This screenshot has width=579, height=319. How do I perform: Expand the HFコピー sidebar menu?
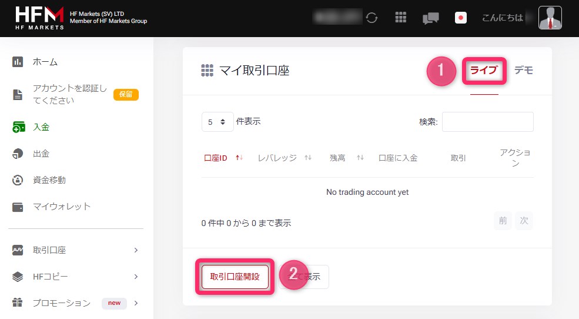[76, 277]
